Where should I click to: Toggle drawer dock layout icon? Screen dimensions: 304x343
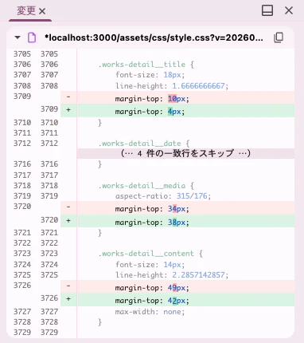point(267,10)
